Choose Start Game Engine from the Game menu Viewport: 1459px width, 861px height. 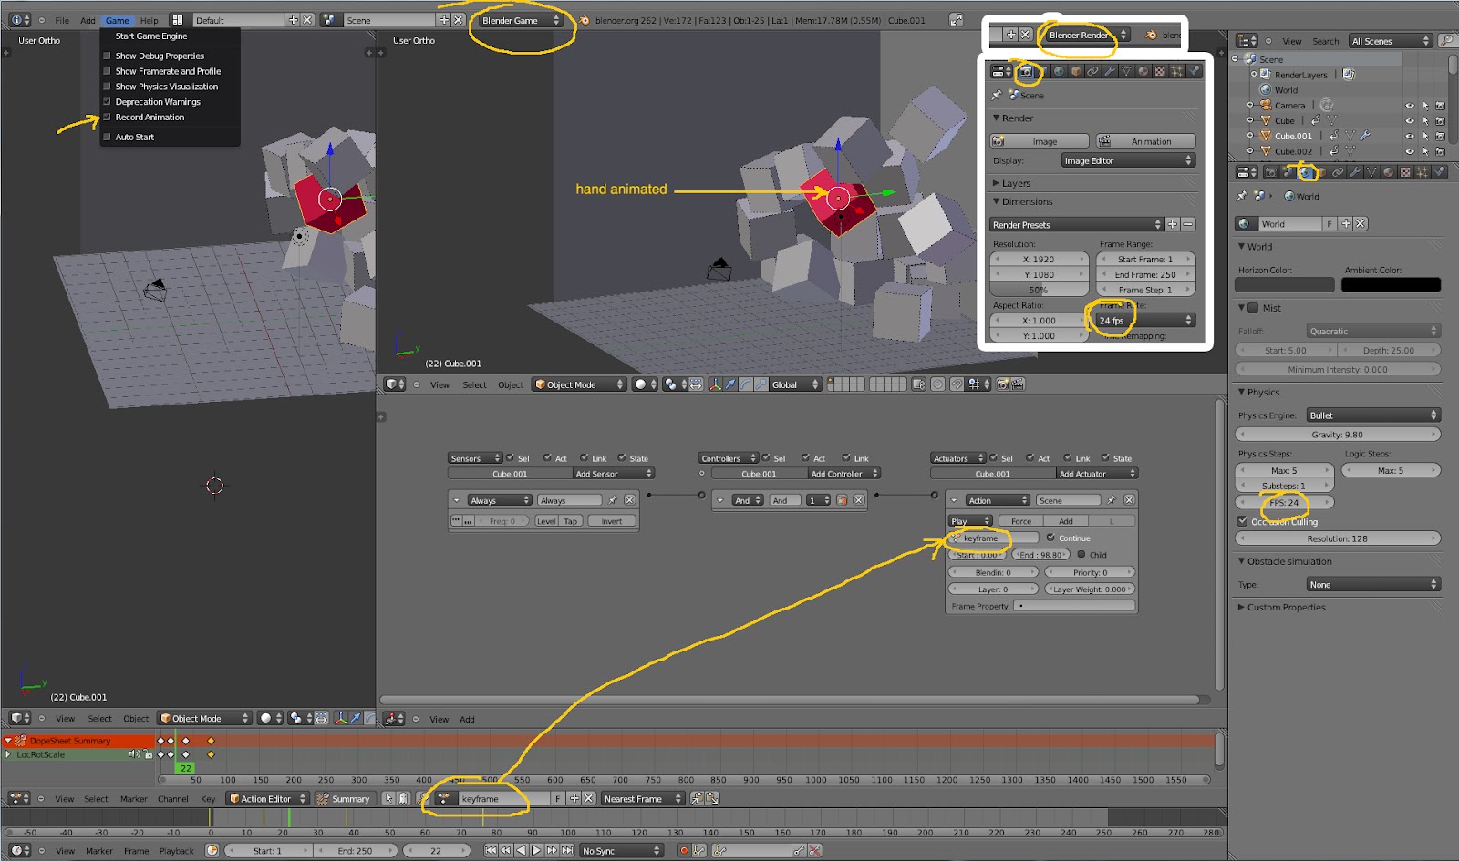click(153, 36)
